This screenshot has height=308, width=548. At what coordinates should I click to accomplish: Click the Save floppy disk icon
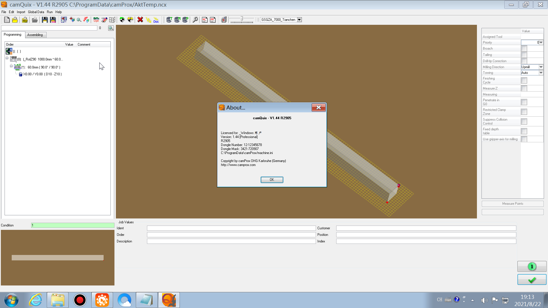45,20
